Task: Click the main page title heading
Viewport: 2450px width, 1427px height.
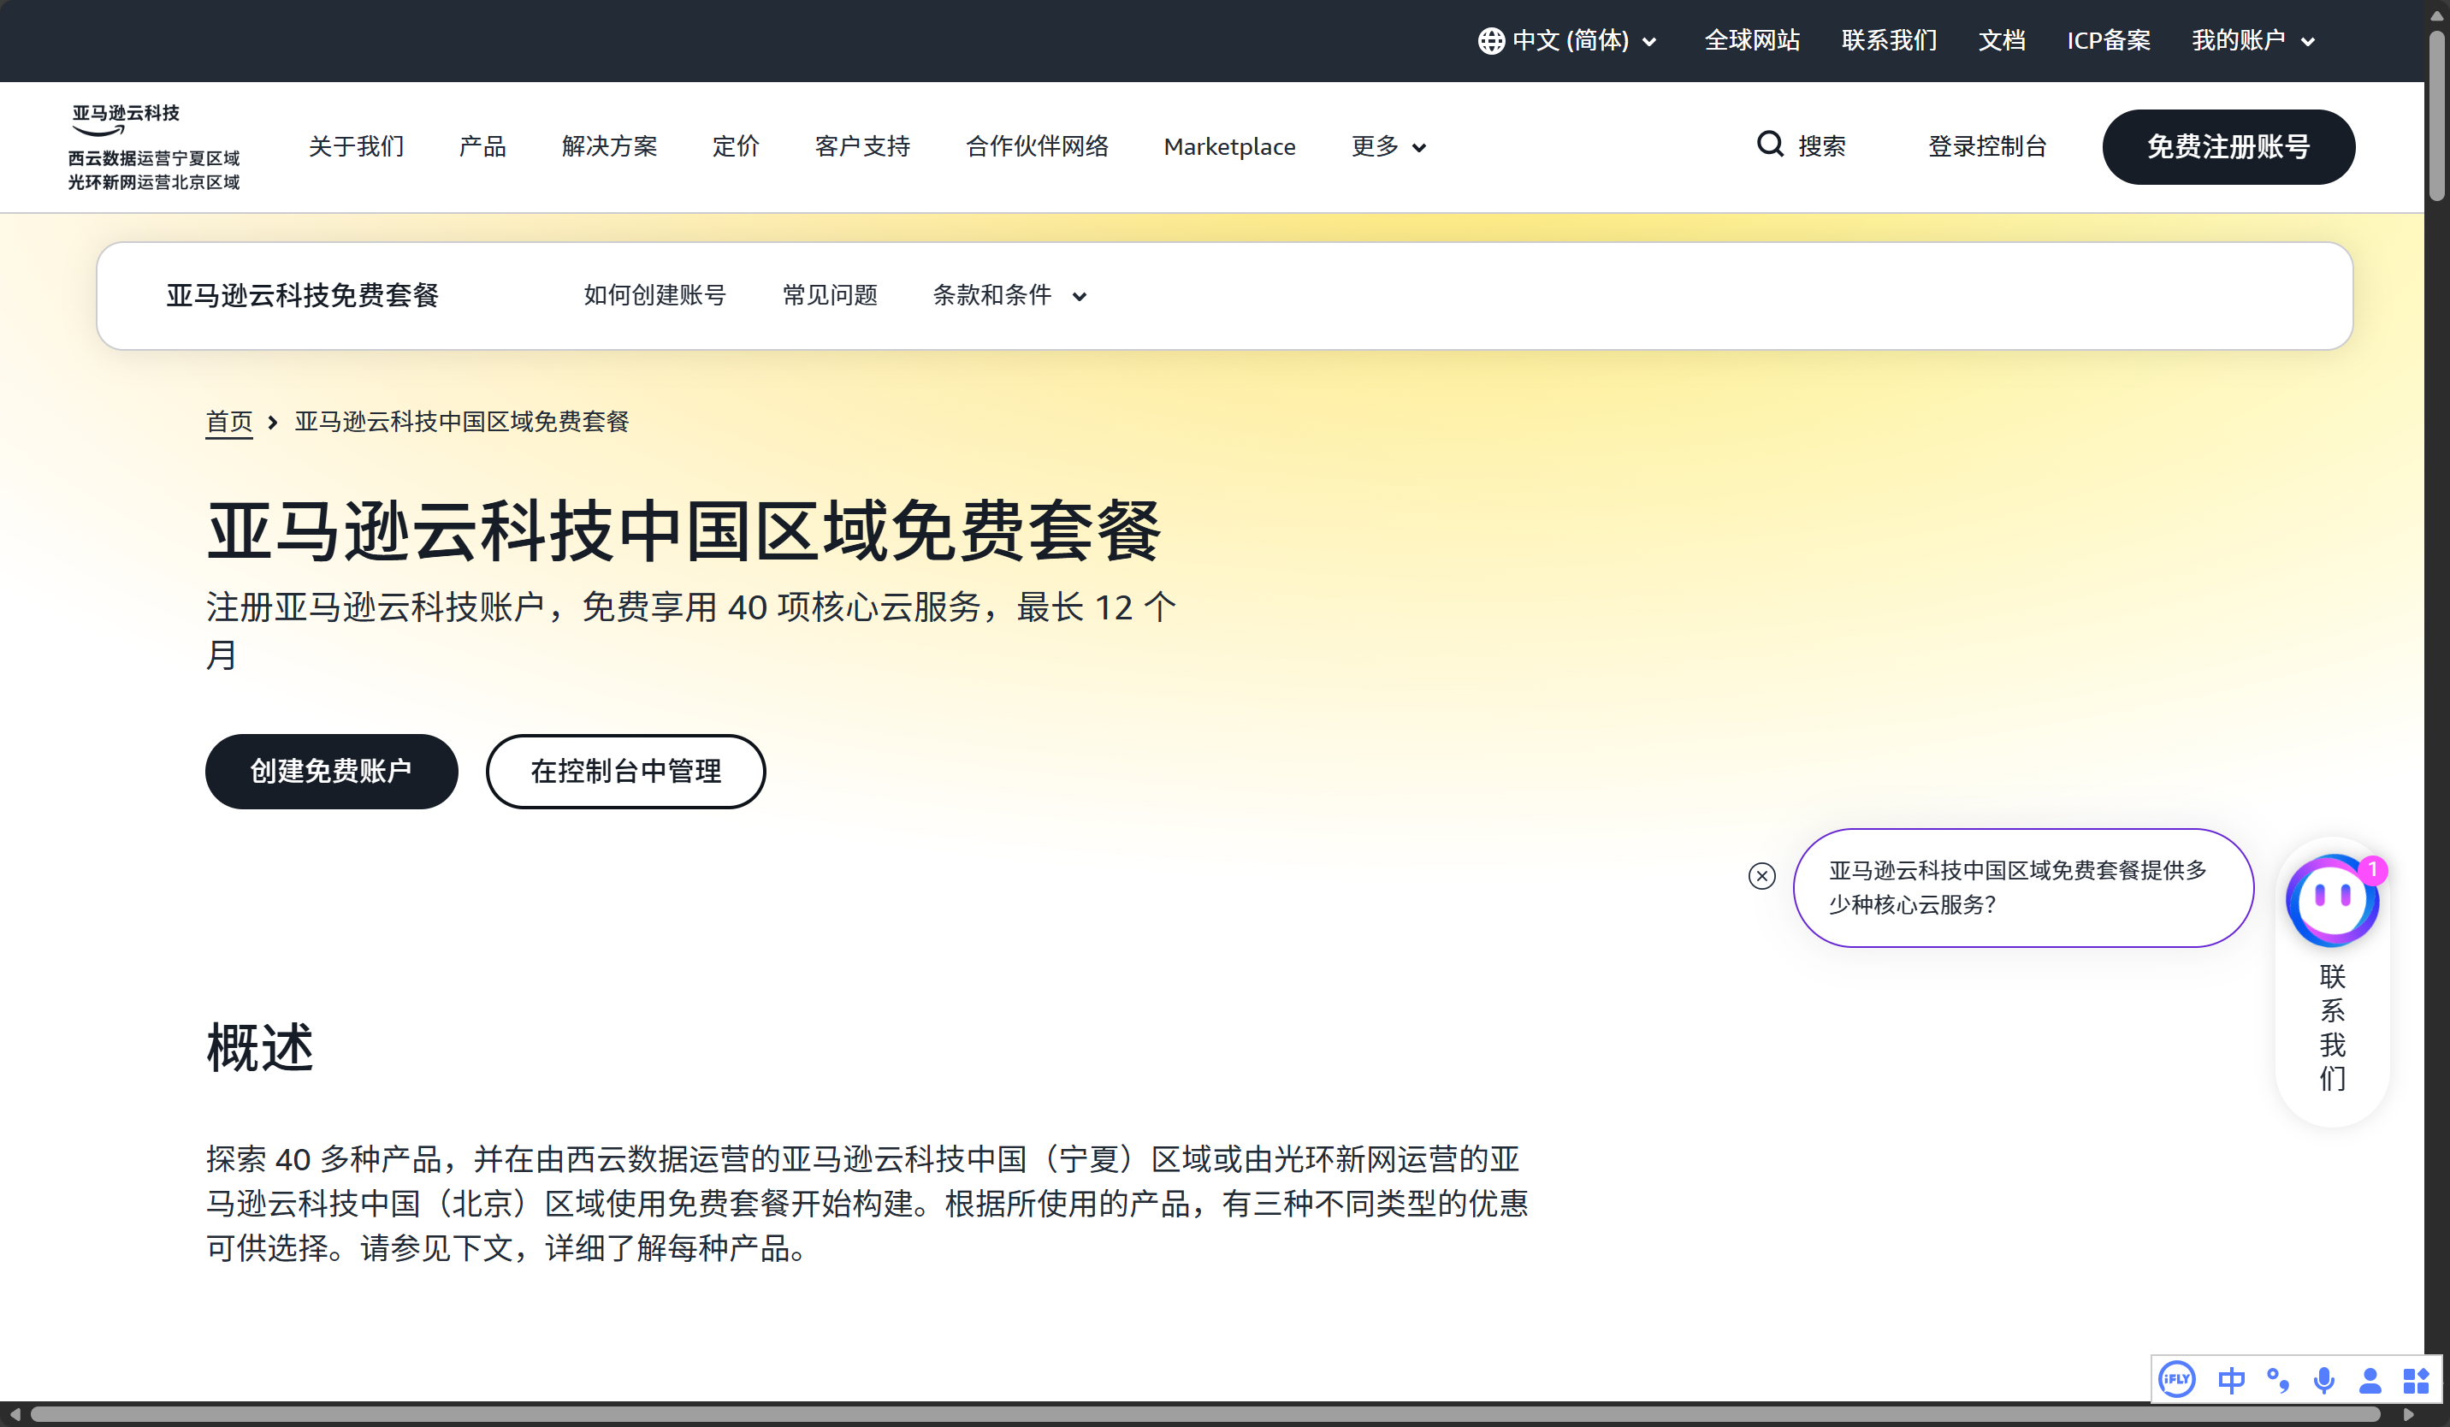Action: tap(684, 532)
